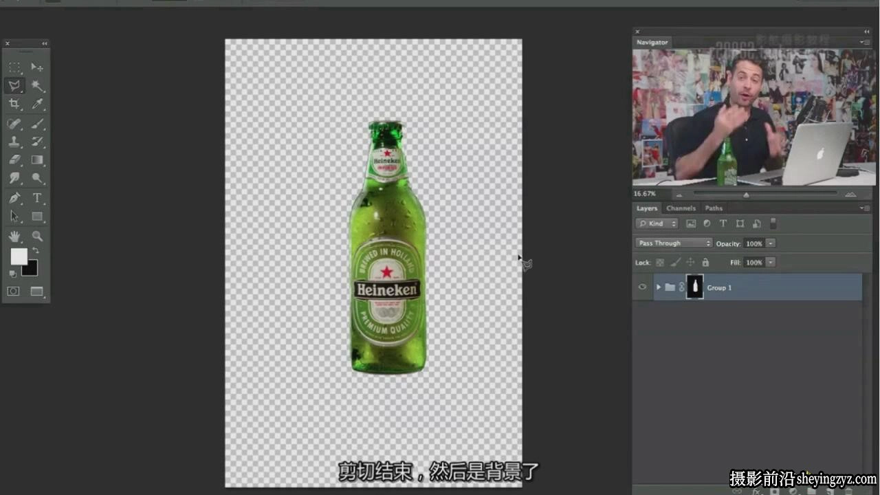
Task: Filter layers by type layers
Action: coord(723,223)
